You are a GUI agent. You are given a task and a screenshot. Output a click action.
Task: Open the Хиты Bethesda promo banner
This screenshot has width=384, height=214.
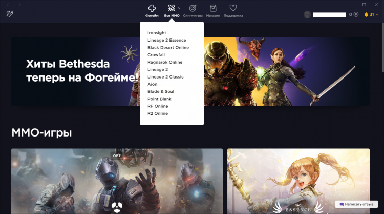[x=77, y=71]
